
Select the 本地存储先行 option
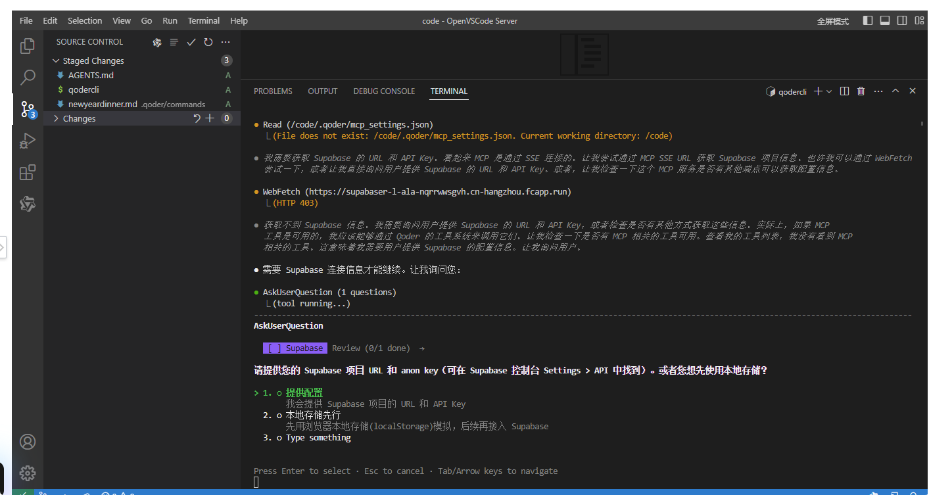pos(313,415)
